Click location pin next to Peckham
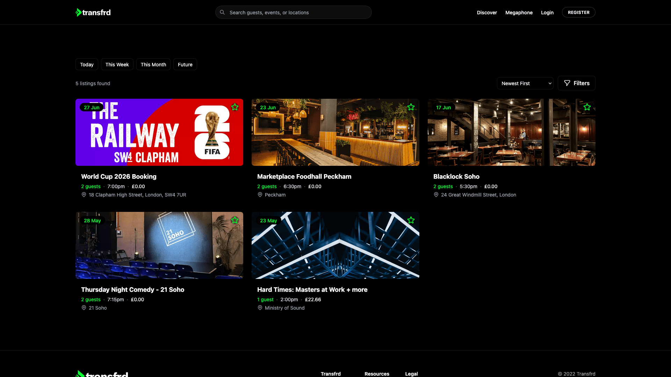Viewport: 671px width, 377px height. tap(260, 195)
